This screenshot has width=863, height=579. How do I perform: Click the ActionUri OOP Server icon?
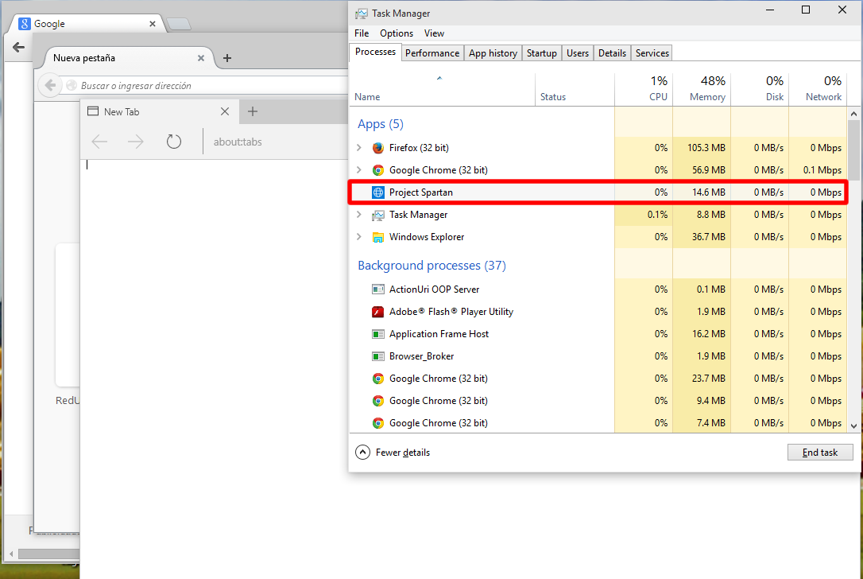pos(377,289)
